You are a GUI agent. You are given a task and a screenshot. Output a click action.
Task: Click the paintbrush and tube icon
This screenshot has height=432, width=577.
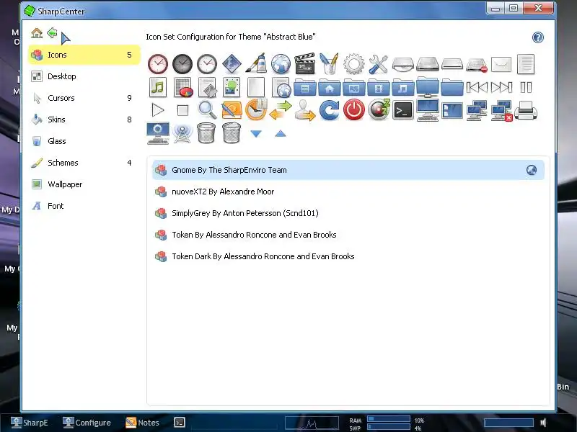(x=256, y=64)
